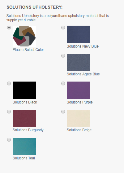This screenshot has height=173, width=124.
Task: Choose the Solutions Purple radio button
Action: (x=63, y=83)
